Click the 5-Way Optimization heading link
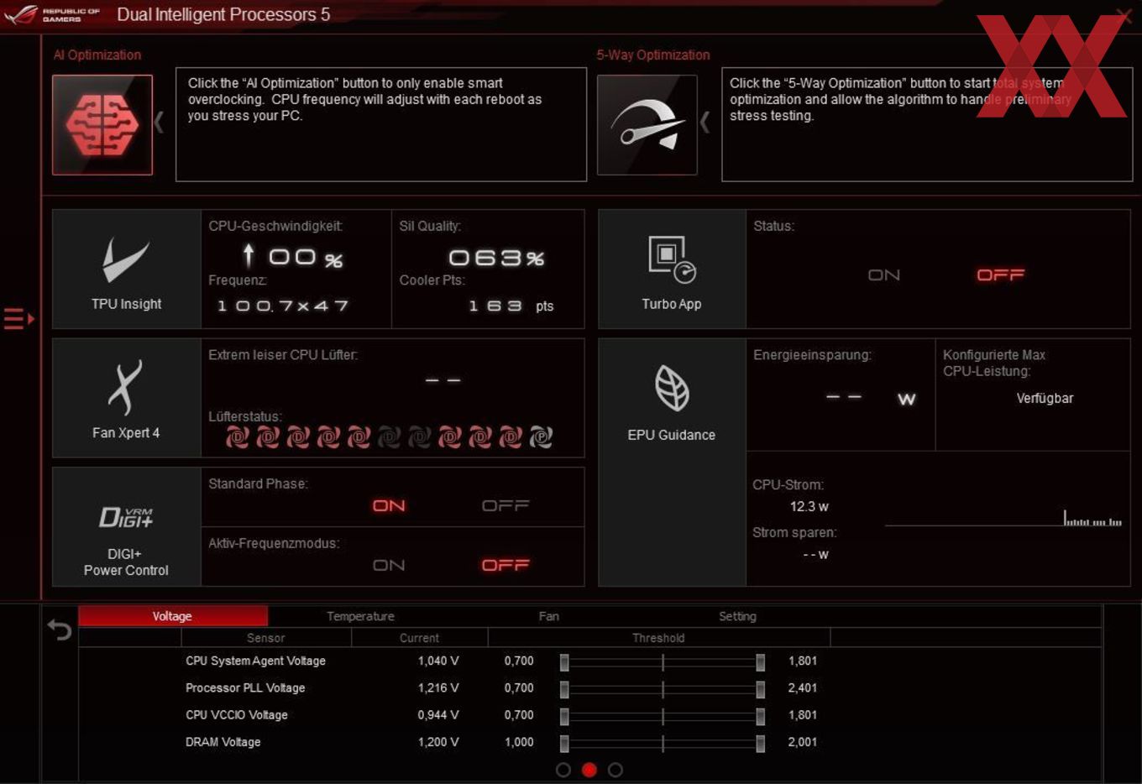The width and height of the screenshot is (1142, 784). click(653, 55)
